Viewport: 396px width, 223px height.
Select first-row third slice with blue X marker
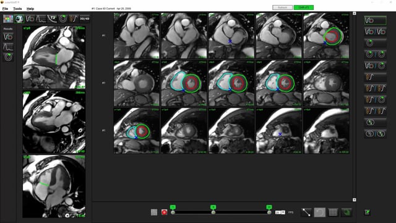[x=231, y=36]
